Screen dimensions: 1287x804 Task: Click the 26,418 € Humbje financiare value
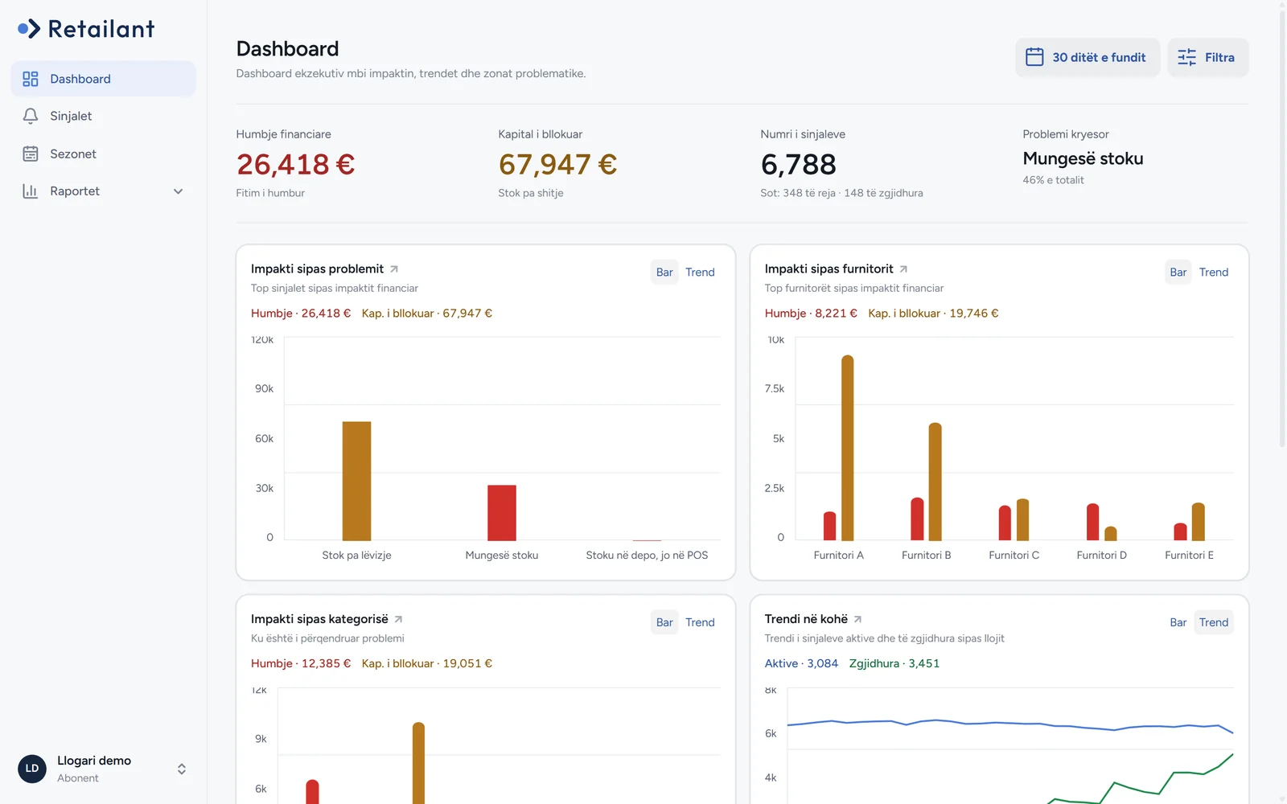(x=295, y=164)
